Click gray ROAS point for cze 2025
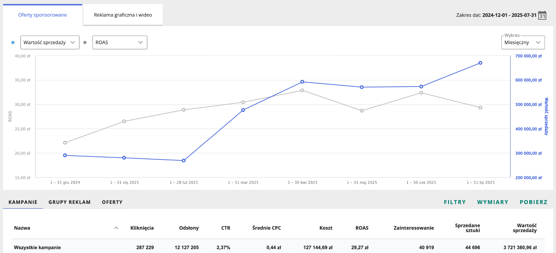Viewport: 556px width, 253px height. [x=421, y=93]
